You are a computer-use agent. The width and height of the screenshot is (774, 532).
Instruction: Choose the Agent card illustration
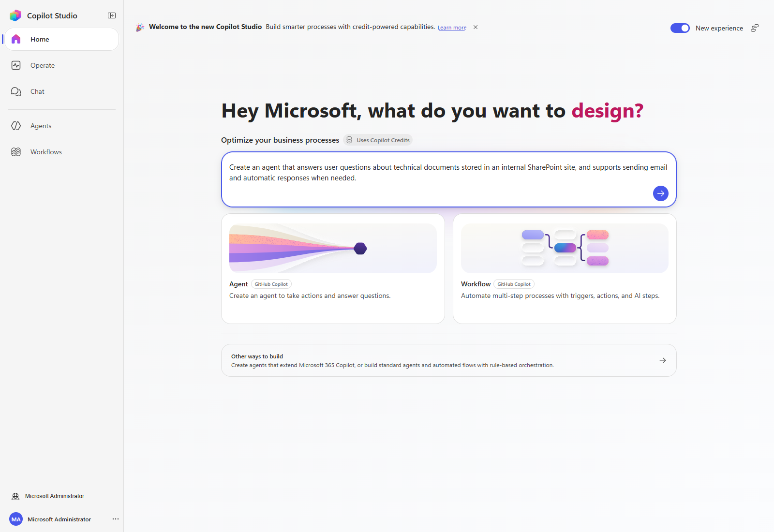pyautogui.click(x=333, y=248)
